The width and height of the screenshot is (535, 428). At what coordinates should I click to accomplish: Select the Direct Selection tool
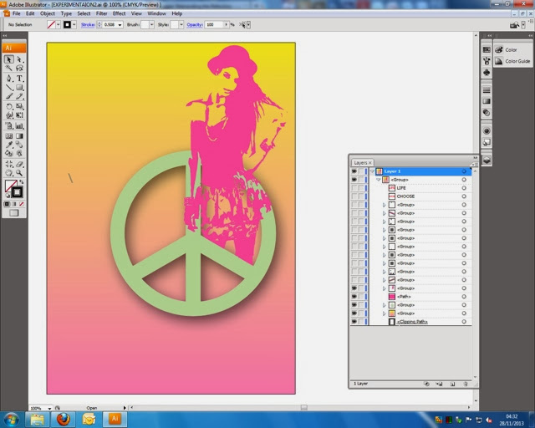(x=19, y=59)
